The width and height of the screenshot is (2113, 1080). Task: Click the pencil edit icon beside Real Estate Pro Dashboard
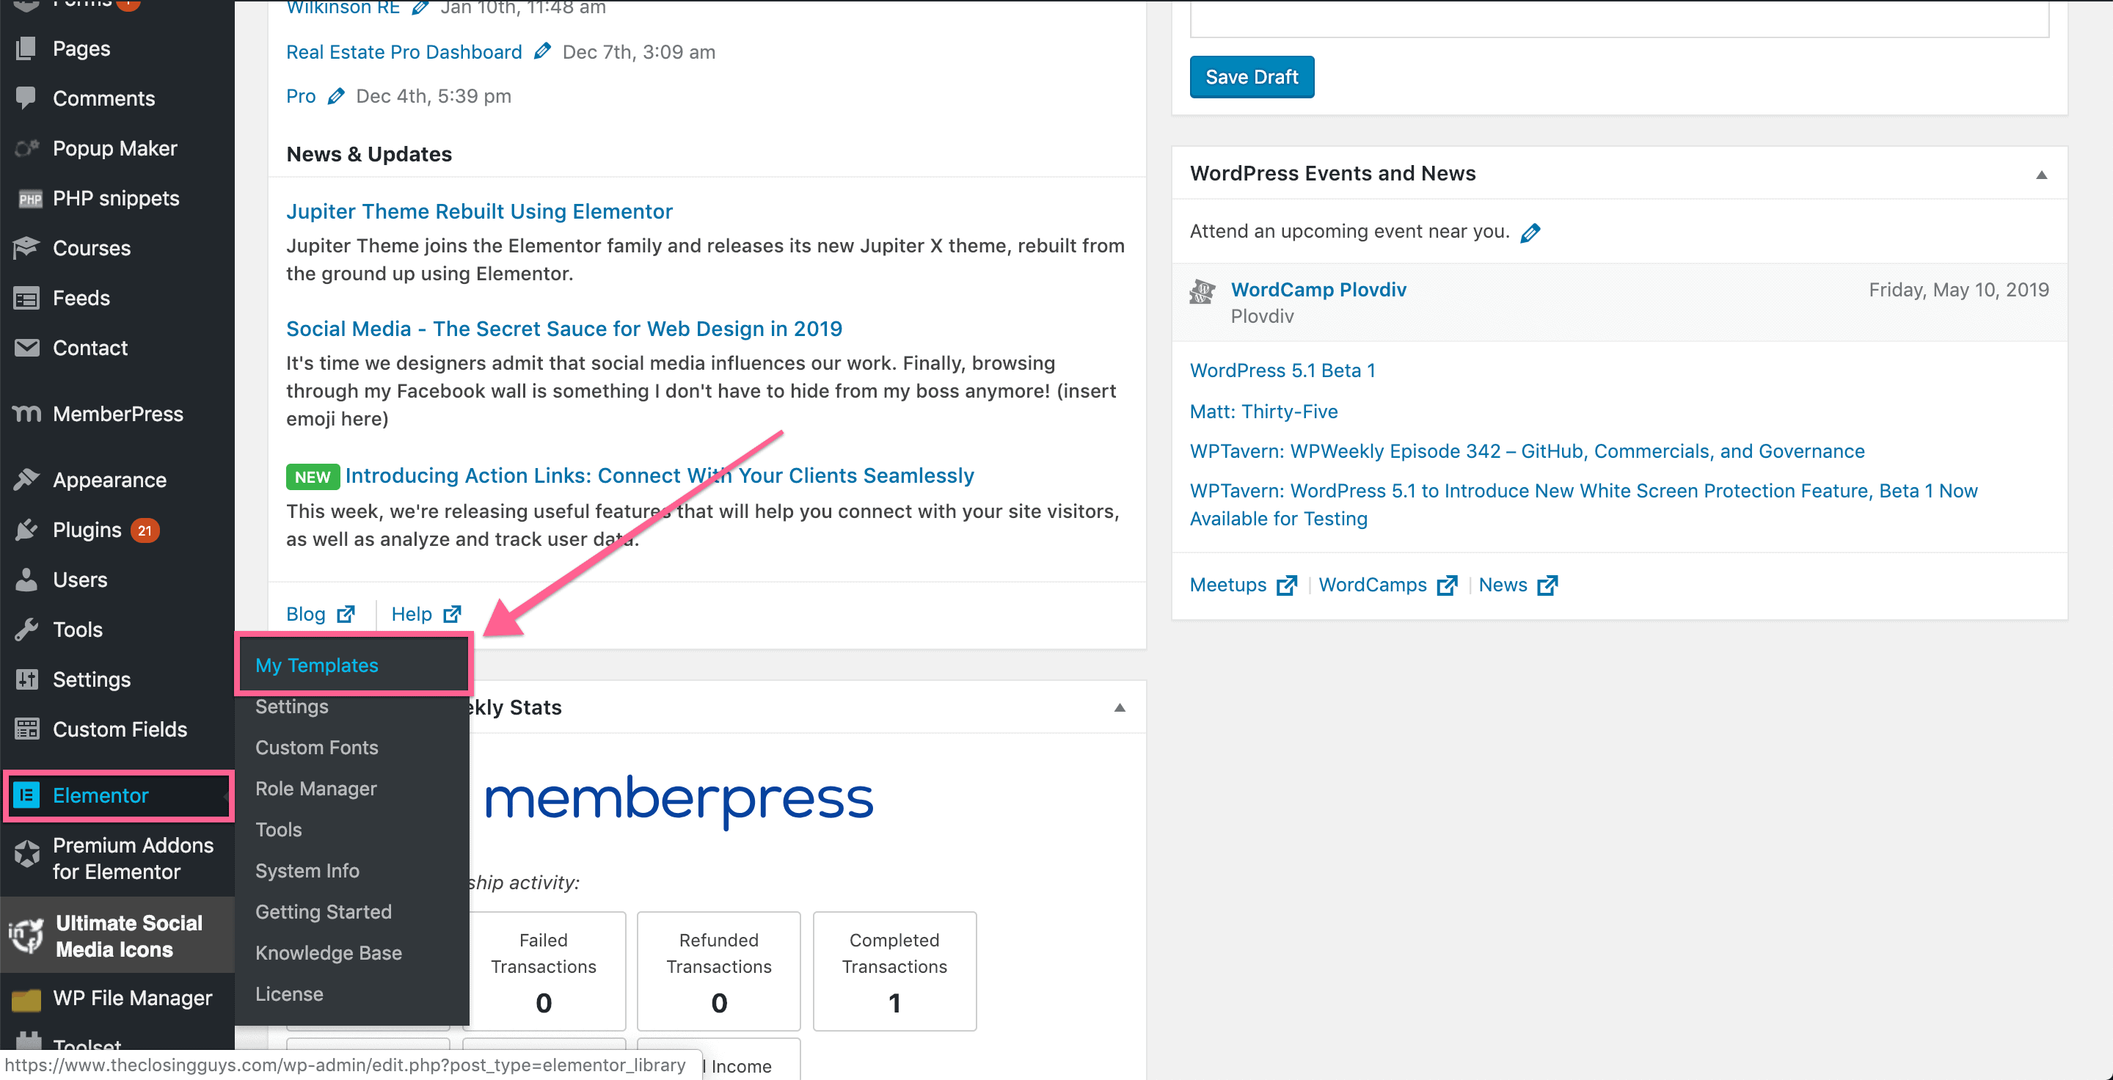(x=542, y=51)
